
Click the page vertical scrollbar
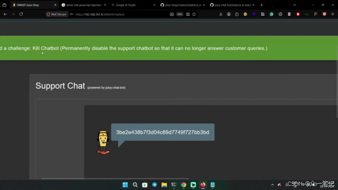click(337, 82)
